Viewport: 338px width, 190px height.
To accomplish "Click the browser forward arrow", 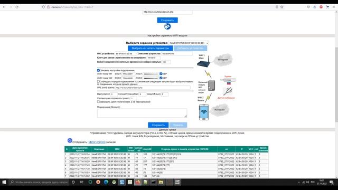I will [11, 7].
